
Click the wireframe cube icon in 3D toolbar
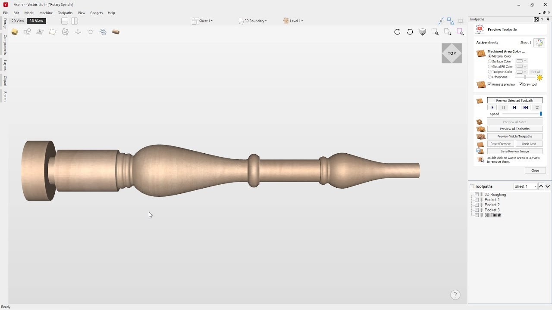click(x=65, y=32)
